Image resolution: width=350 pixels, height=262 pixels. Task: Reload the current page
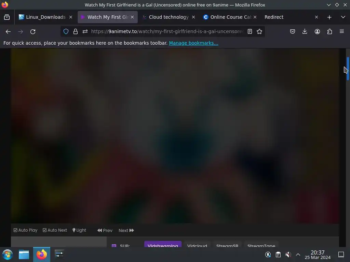pos(33,32)
